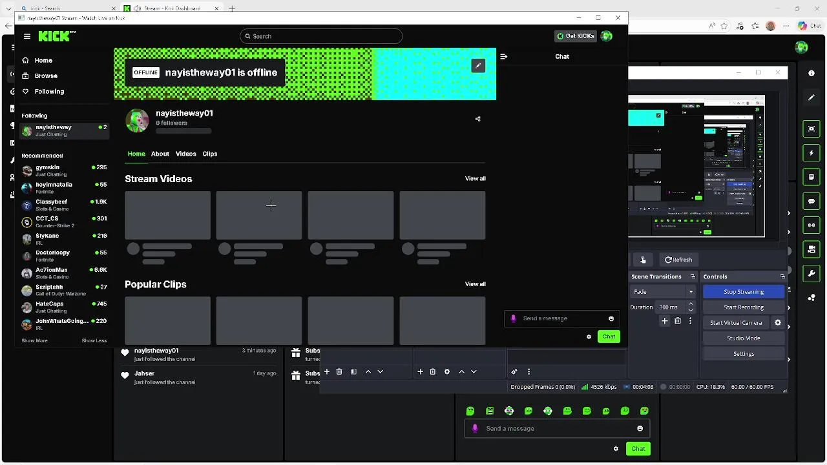Click the user avatar next to Get KICKs
This screenshot has width=827, height=465.
pos(607,36)
